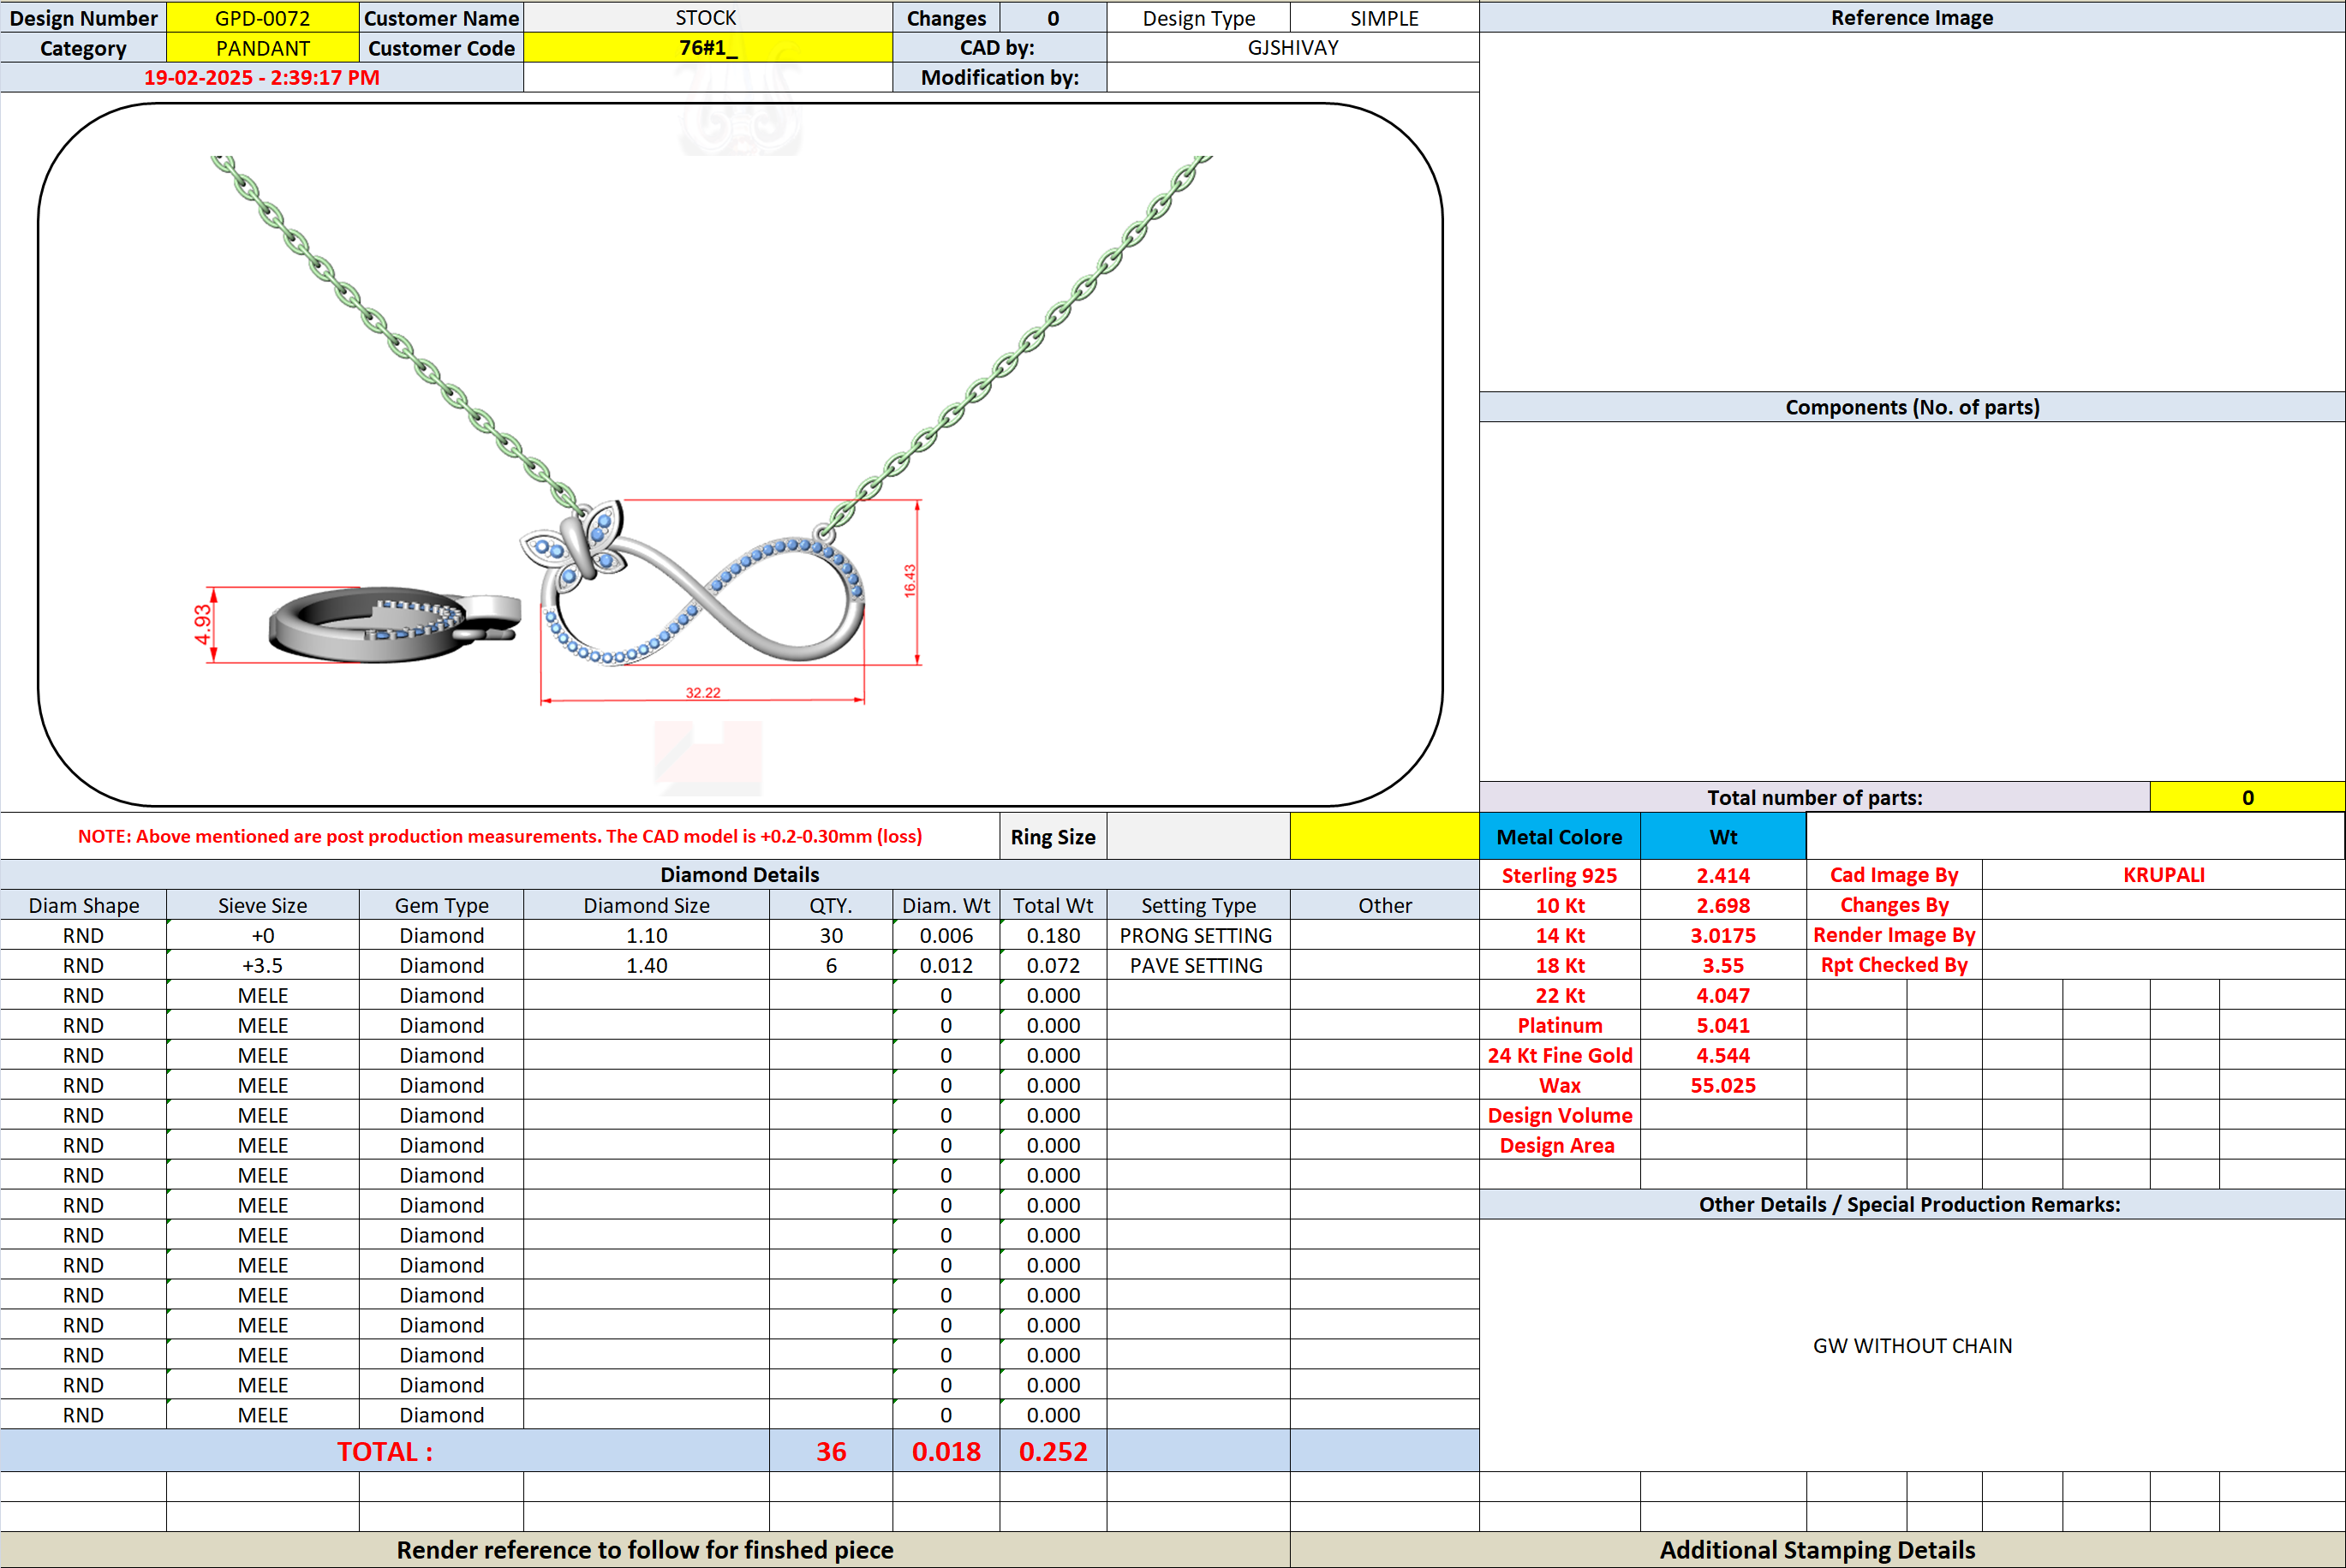Viewport: 2346px width, 1568px height.
Task: Select the Cad Image By value KRUPALI
Action: point(2164,875)
